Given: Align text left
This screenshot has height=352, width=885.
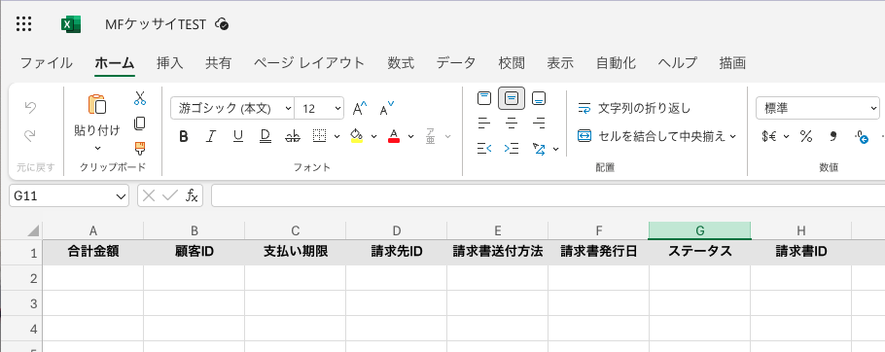Looking at the screenshot, I should (x=484, y=123).
